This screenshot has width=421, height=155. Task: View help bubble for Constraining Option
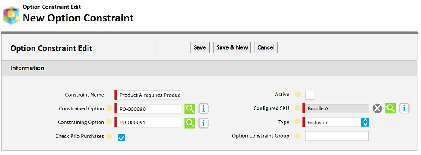(x=109, y=122)
